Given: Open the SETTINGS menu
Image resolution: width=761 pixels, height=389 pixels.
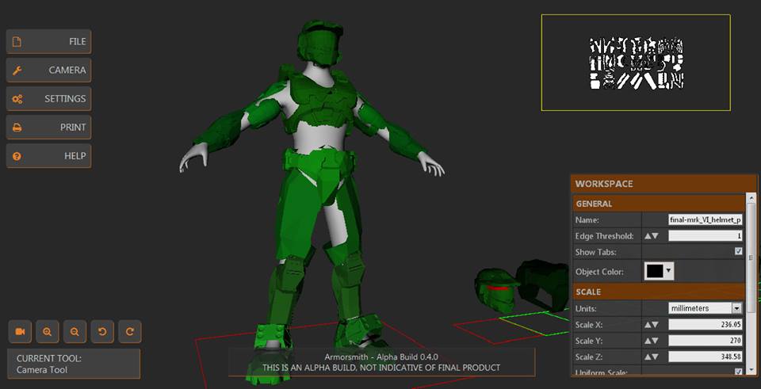Looking at the screenshot, I should (x=48, y=99).
